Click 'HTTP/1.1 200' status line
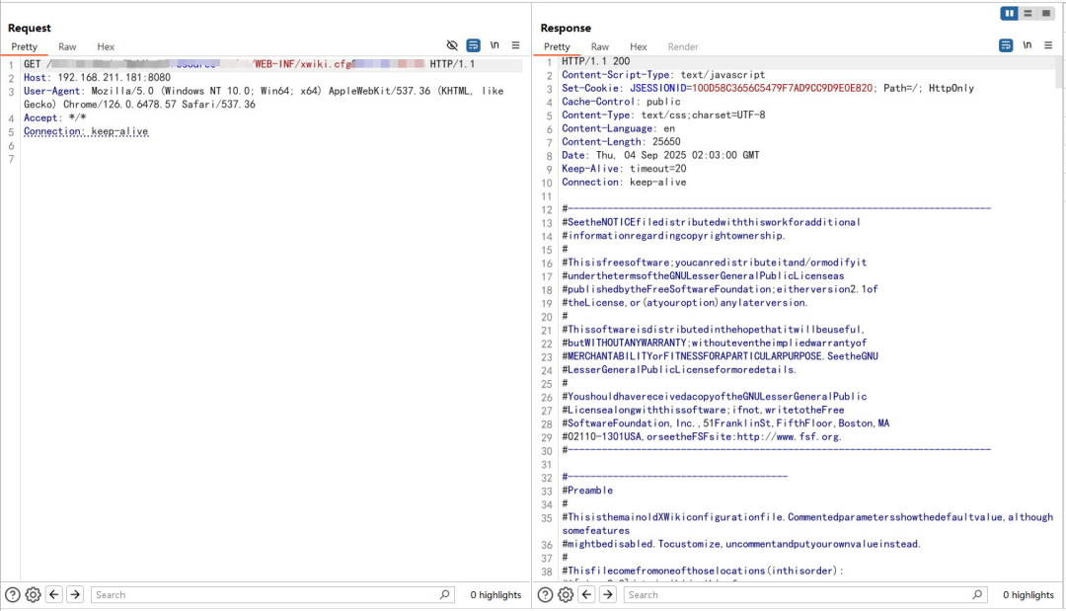The height and width of the screenshot is (611, 1066). click(x=595, y=61)
